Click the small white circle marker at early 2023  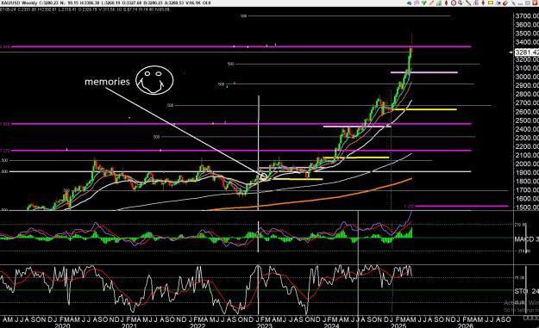click(x=264, y=177)
